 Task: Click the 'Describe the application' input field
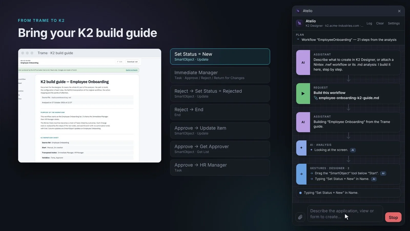point(345,214)
